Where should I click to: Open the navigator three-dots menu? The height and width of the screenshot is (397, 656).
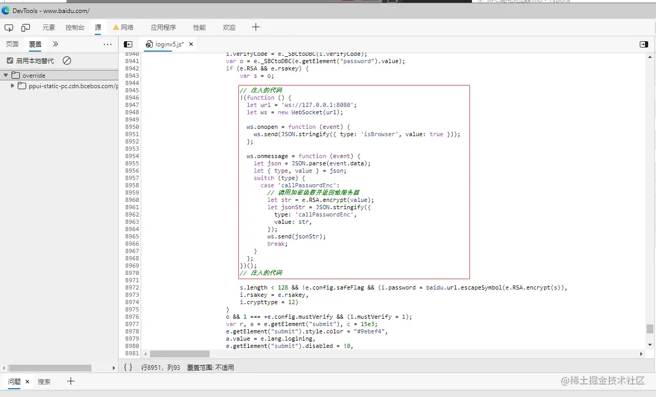(x=108, y=44)
